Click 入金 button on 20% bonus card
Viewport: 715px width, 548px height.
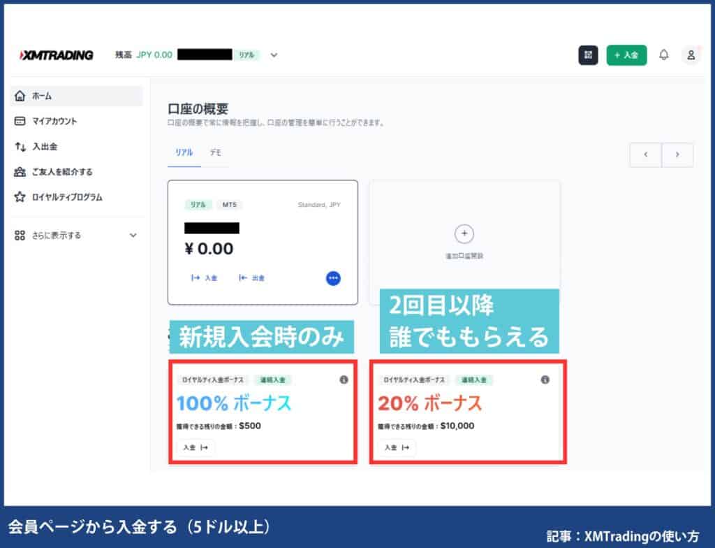pyautogui.click(x=397, y=447)
